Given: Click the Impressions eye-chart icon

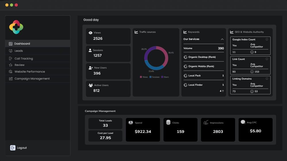Looking at the screenshot, I should click(206, 122).
